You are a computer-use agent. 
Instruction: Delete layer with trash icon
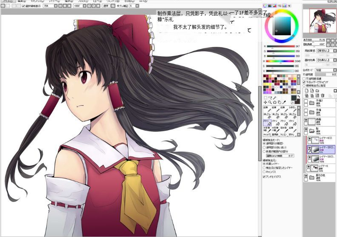tap(323, 95)
